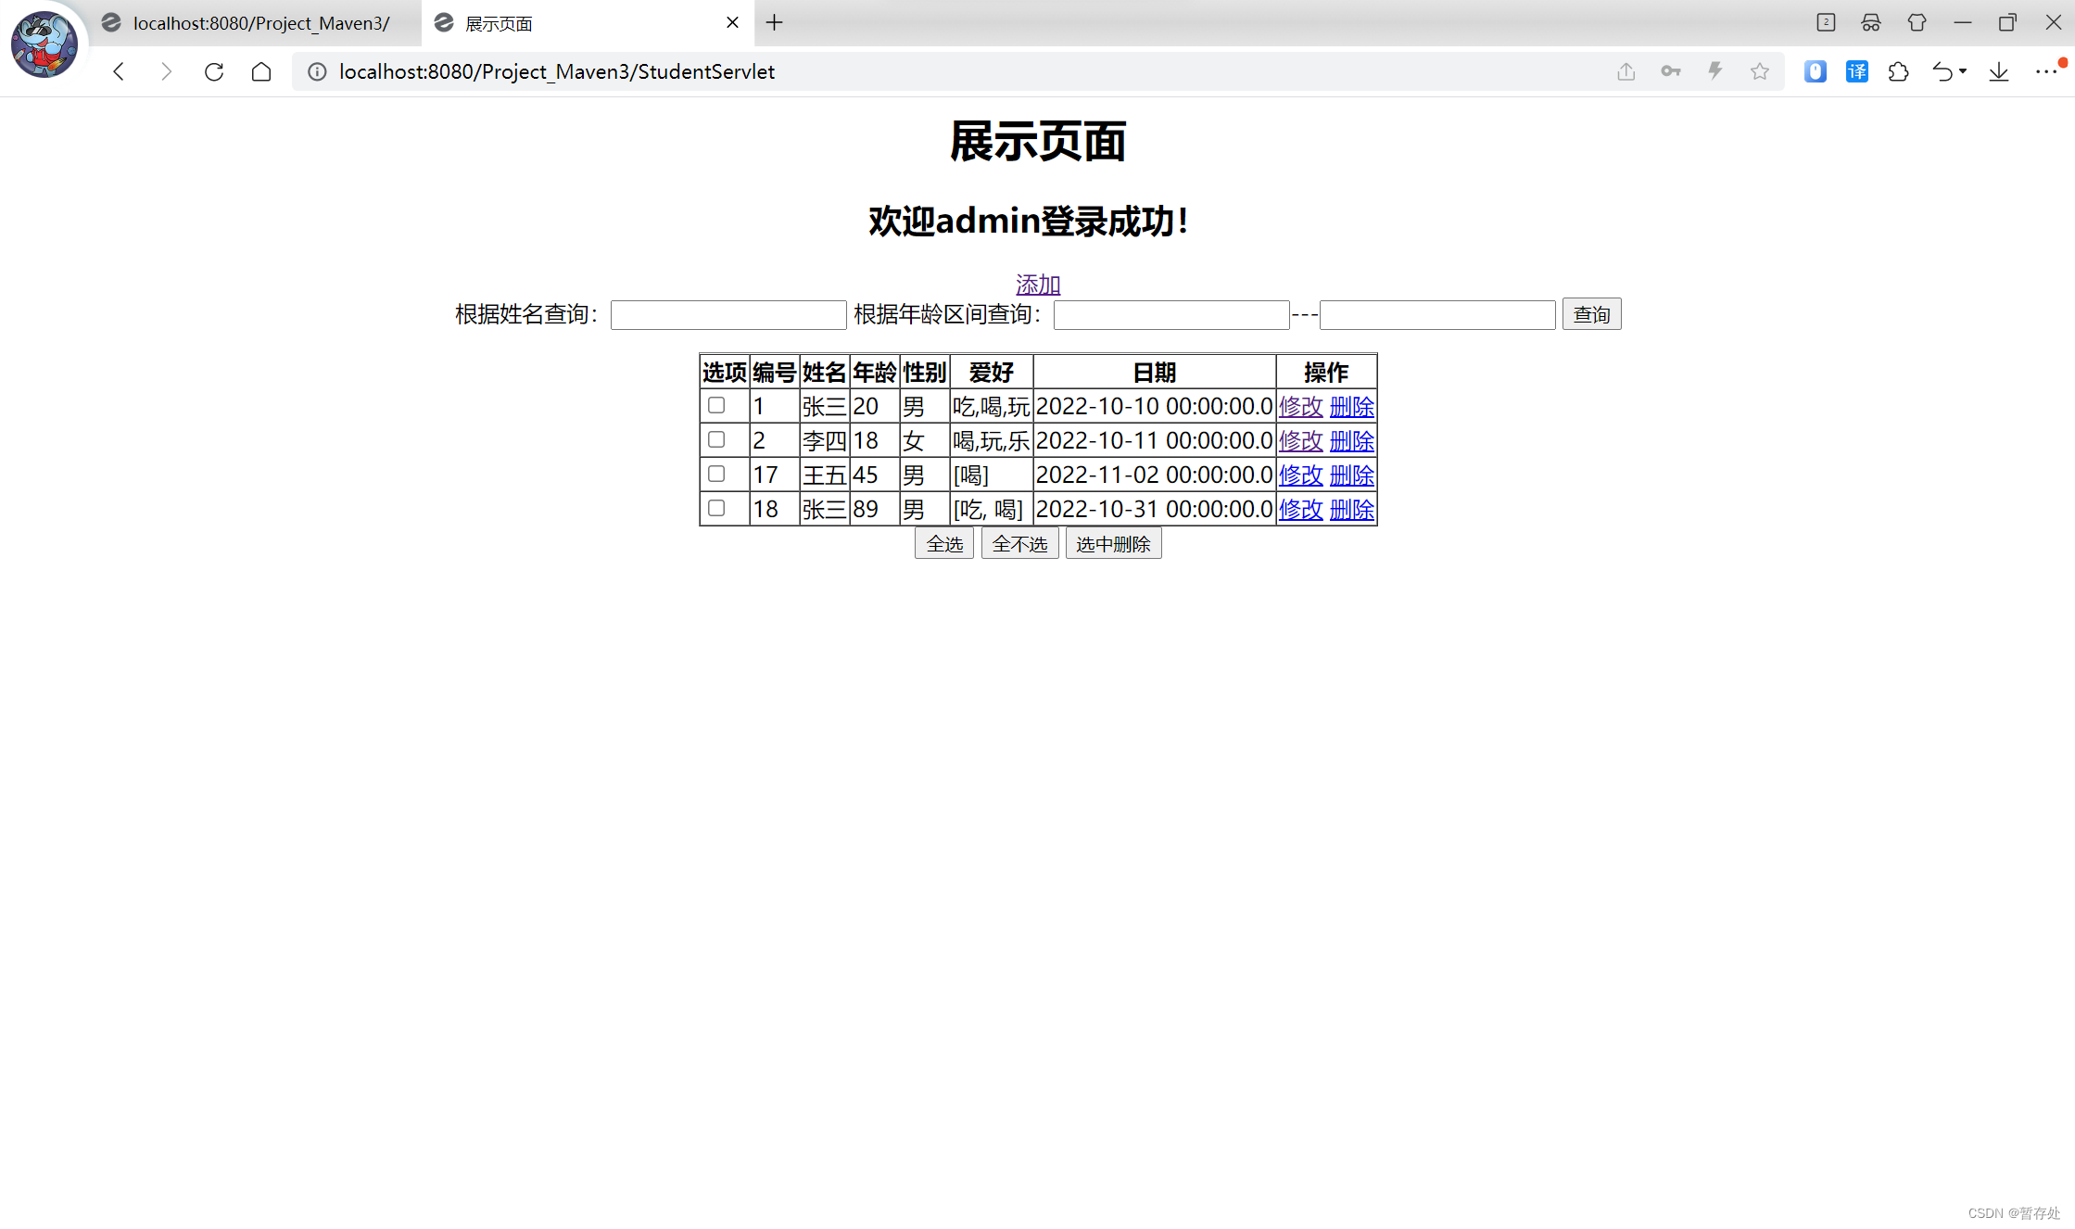Image resolution: width=2075 pixels, height=1229 pixels.
Task: Restore down the browser window
Action: click(2007, 22)
